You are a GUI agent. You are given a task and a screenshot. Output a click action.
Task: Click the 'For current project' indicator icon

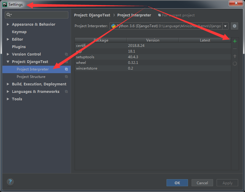[160, 15]
